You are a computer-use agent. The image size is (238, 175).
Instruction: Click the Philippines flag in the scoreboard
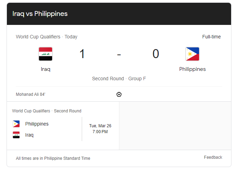tap(192, 54)
